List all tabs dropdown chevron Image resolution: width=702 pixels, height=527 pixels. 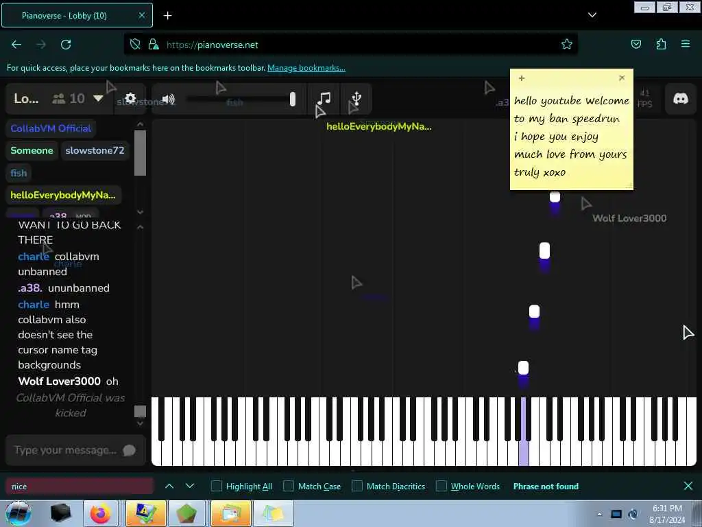pos(592,15)
